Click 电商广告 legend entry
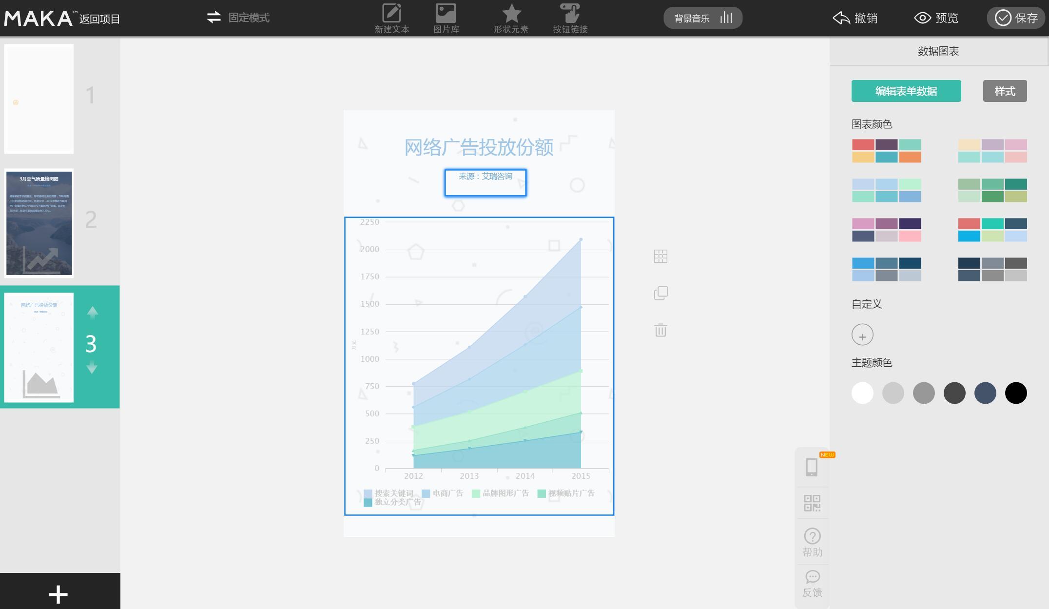 point(443,493)
